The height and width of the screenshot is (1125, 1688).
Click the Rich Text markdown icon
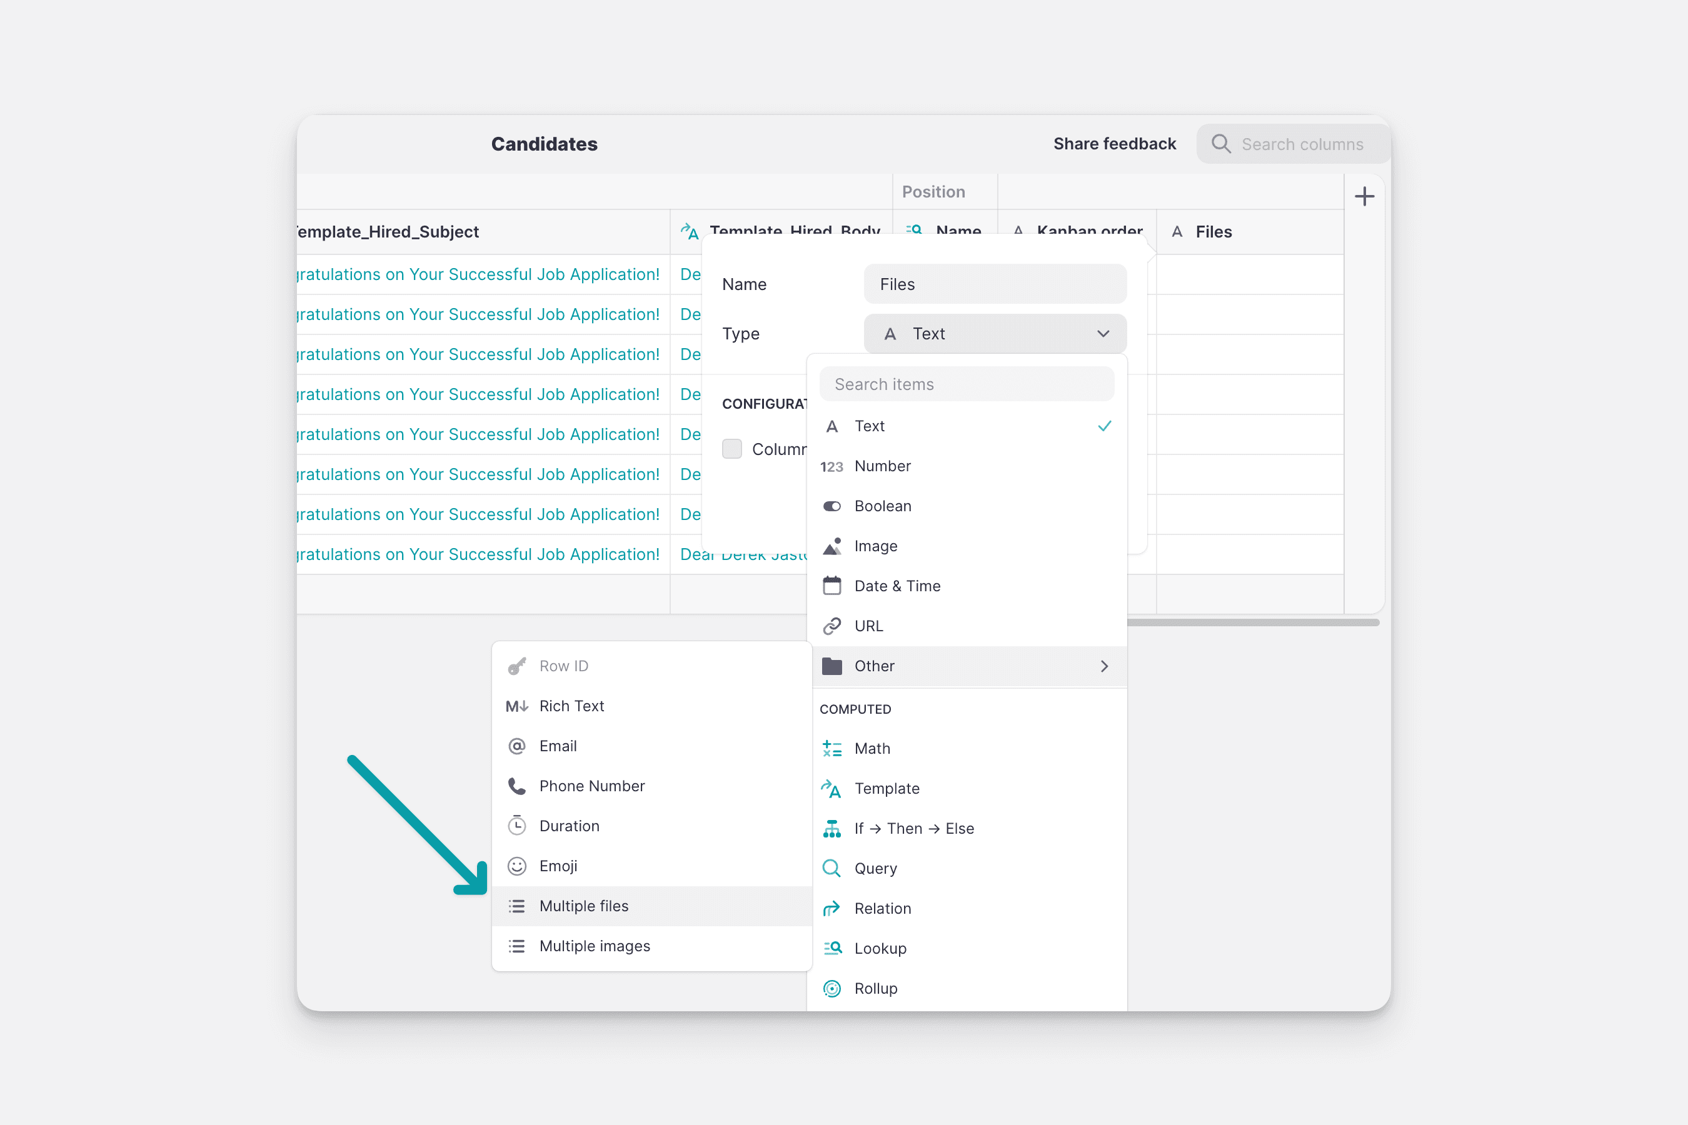click(517, 707)
